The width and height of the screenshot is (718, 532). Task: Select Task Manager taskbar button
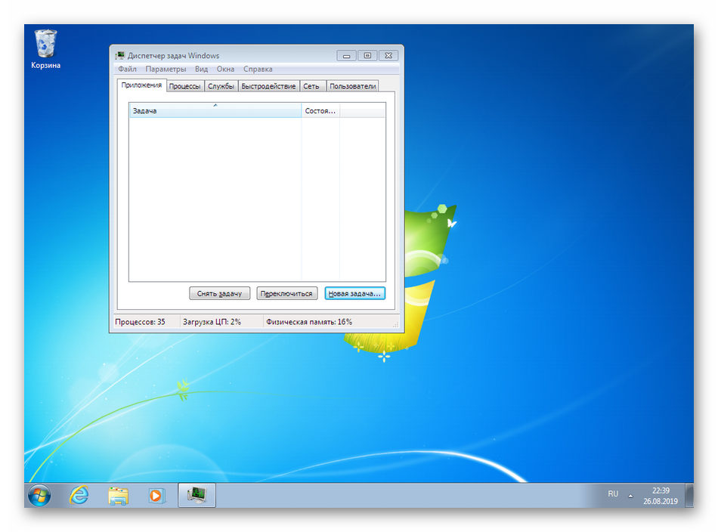pos(197,496)
